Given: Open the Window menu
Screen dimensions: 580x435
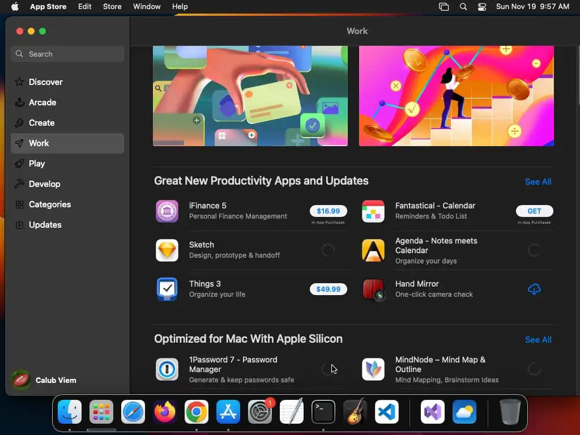Looking at the screenshot, I should tap(147, 7).
